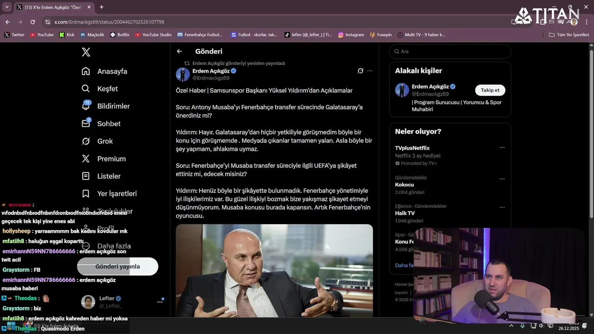594x334 pixels.
Task: Open Twitter bookmark
Action: (x=14, y=35)
